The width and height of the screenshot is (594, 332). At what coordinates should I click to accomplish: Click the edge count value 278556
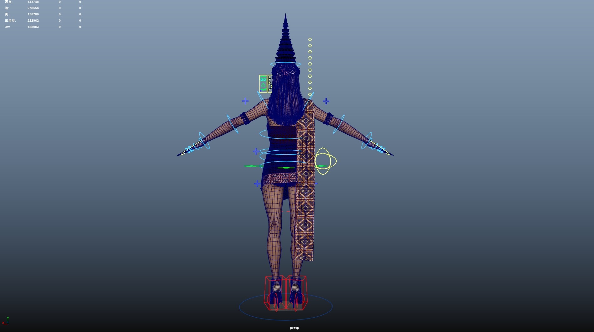coord(33,8)
